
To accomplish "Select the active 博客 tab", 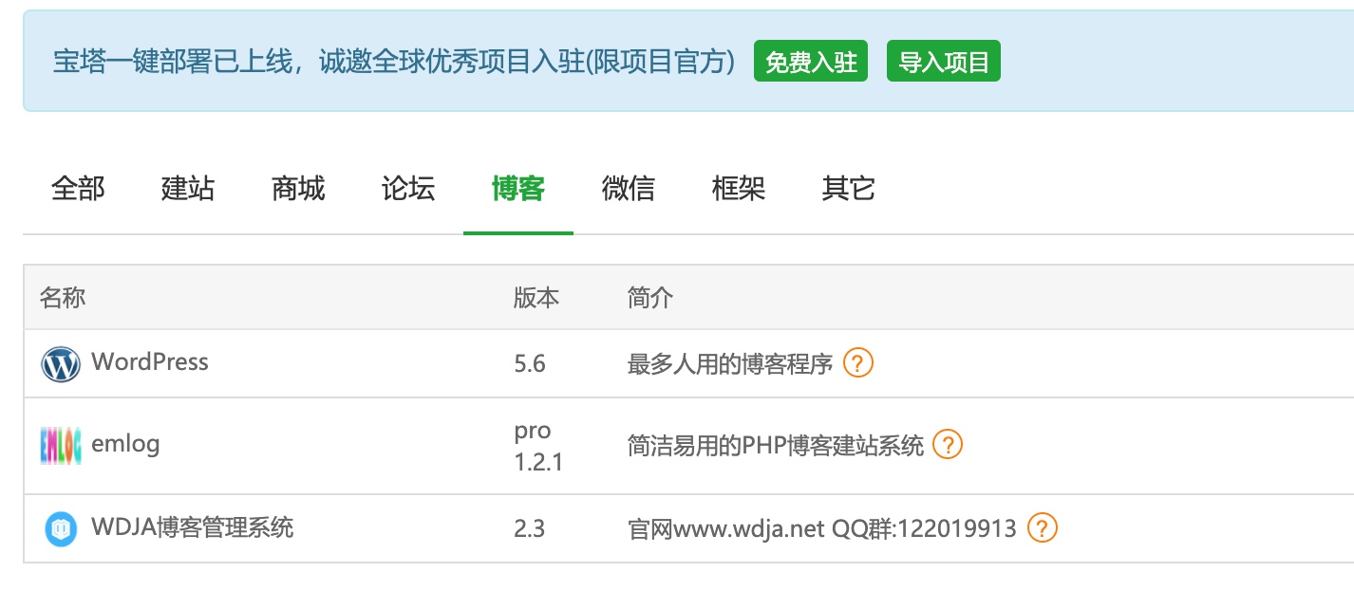I will click(x=518, y=189).
